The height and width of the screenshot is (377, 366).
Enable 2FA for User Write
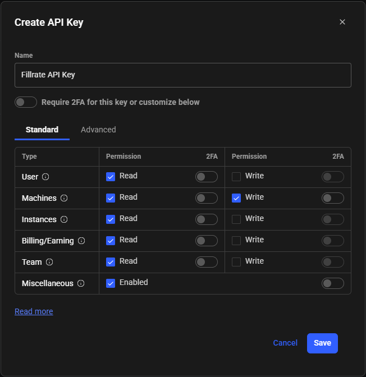(333, 177)
